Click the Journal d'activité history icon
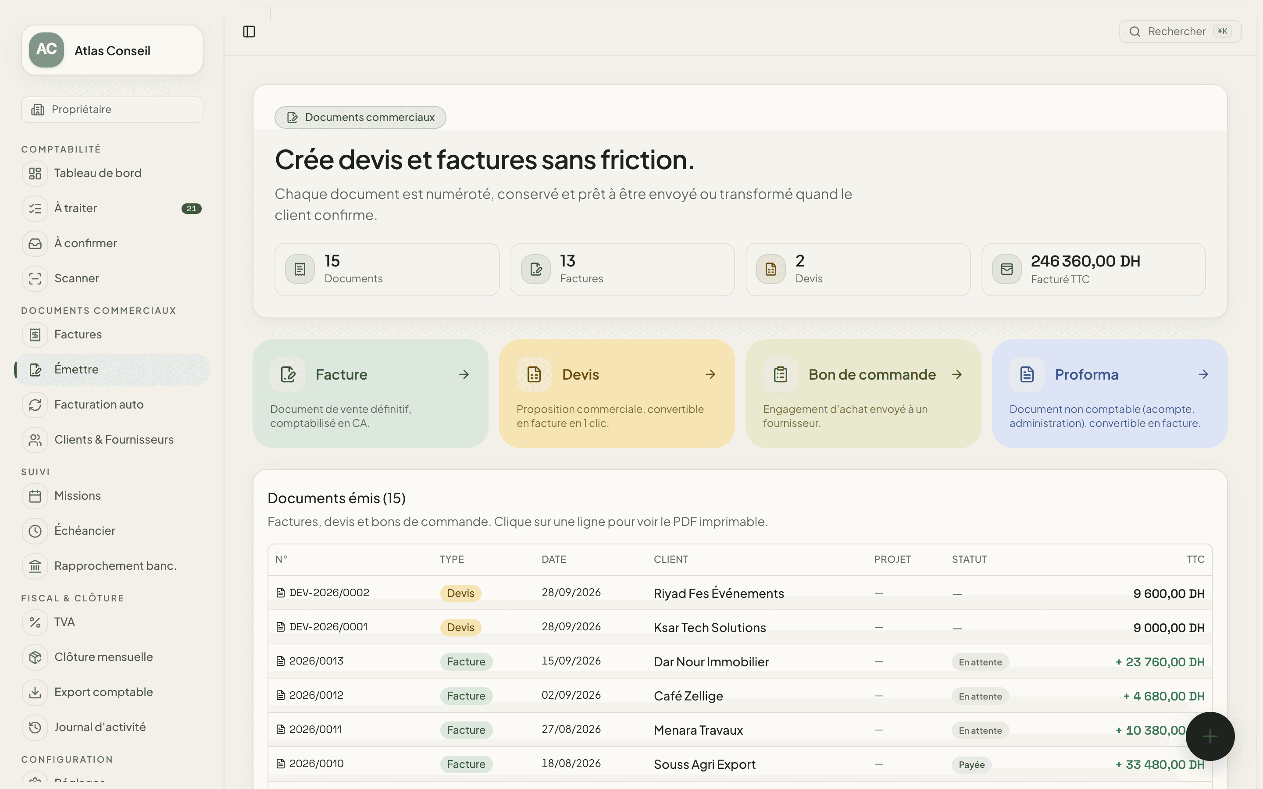 35,728
